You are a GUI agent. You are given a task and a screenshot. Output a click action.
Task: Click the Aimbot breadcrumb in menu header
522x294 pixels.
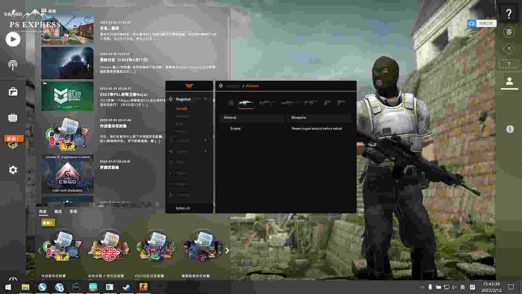(x=252, y=86)
